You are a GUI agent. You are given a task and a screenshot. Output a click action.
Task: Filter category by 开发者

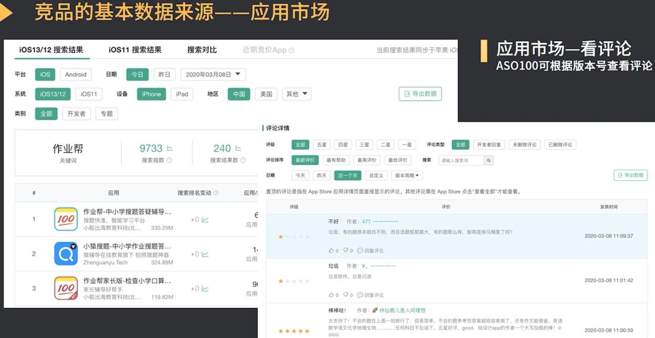(x=76, y=114)
